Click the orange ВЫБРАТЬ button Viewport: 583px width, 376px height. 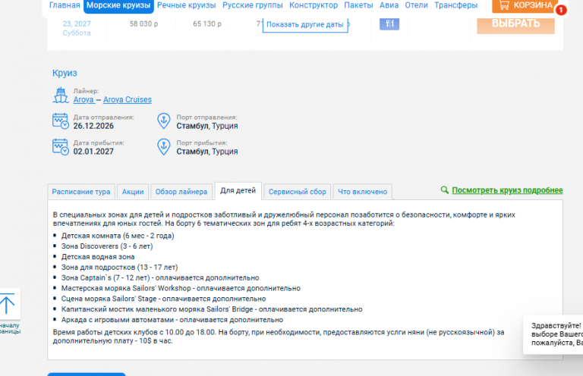click(515, 24)
